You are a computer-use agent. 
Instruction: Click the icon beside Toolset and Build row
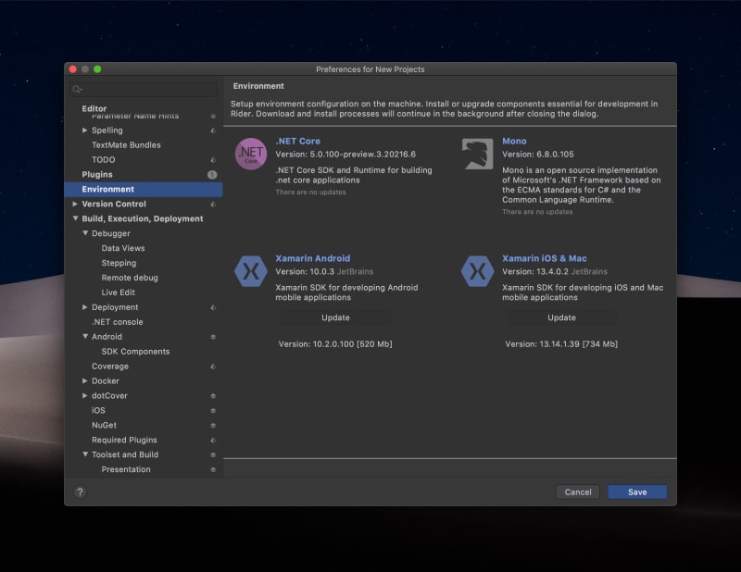coord(213,454)
